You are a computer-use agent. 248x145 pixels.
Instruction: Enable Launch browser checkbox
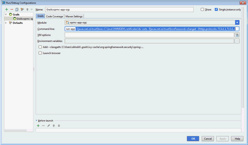[x=40, y=53]
